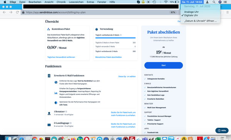This screenshot has height=140, width=231.
Task: Click the Verwendung globe icon
Action: pyautogui.click(x=97, y=29)
